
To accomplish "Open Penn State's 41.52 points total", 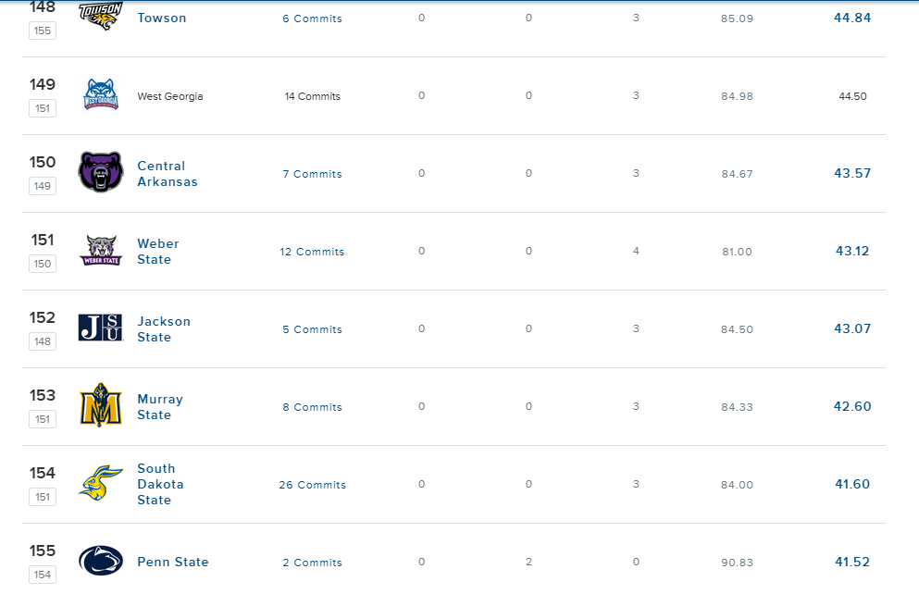I will pyautogui.click(x=852, y=562).
